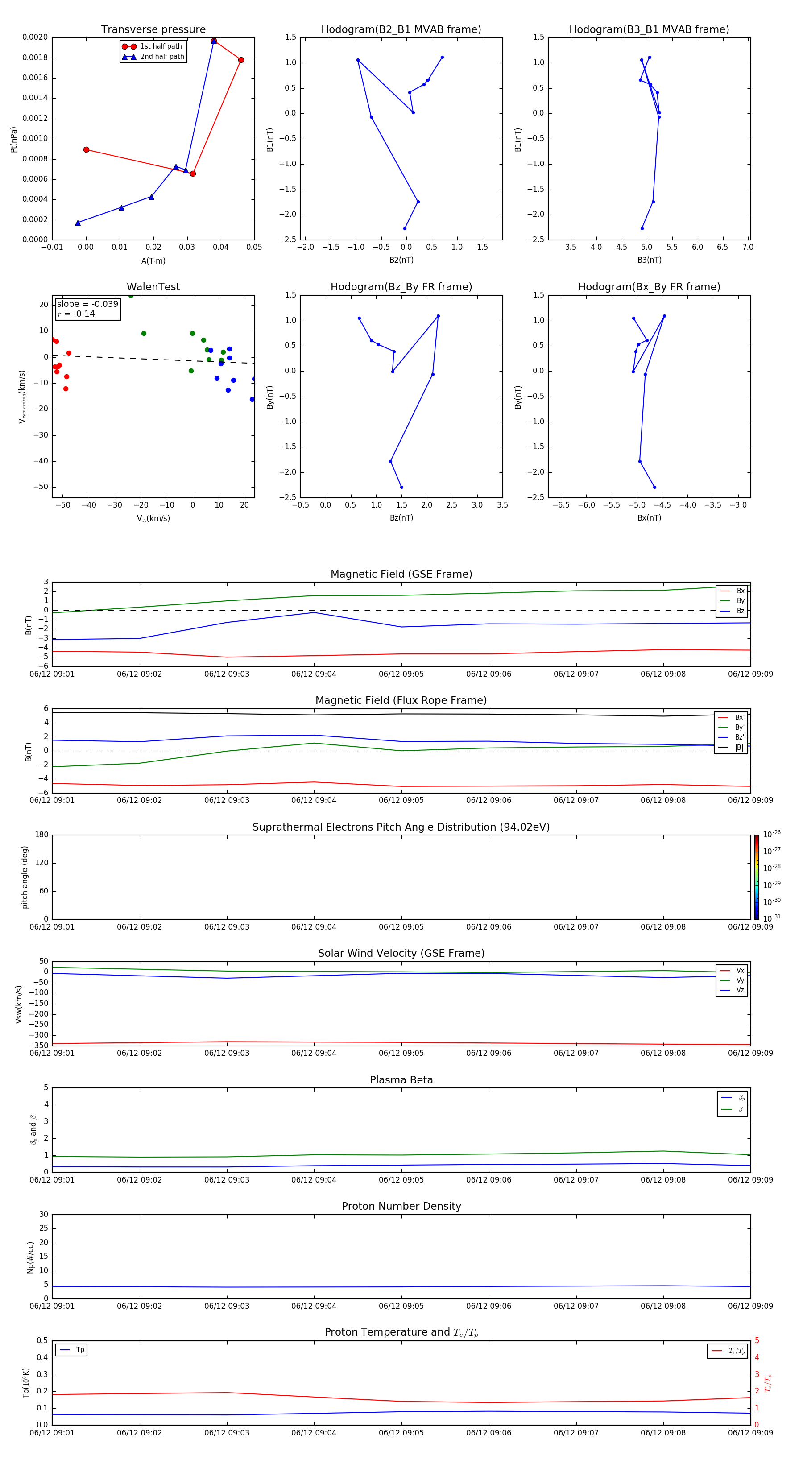Click the "pitch angle (deg)" axis label

coord(25,877)
